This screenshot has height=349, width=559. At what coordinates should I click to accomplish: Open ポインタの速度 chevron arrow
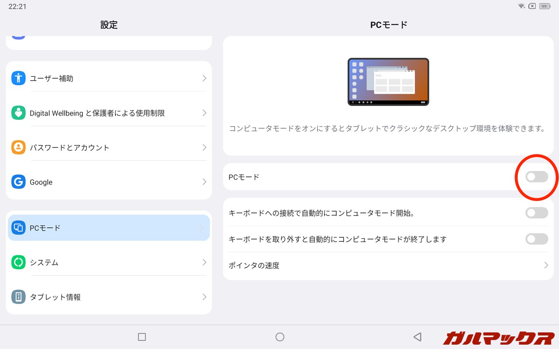pos(545,265)
